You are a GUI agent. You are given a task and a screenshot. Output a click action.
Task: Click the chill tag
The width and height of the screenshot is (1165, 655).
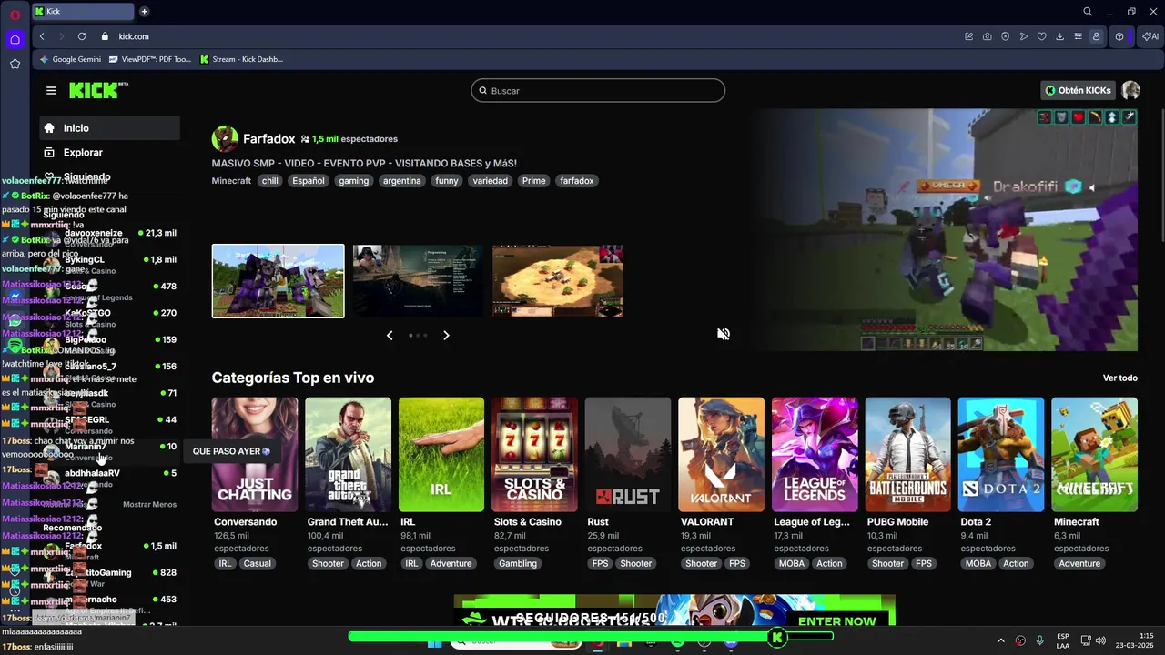point(269,181)
